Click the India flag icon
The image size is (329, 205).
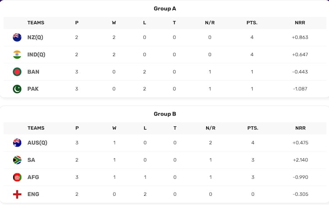(x=17, y=54)
